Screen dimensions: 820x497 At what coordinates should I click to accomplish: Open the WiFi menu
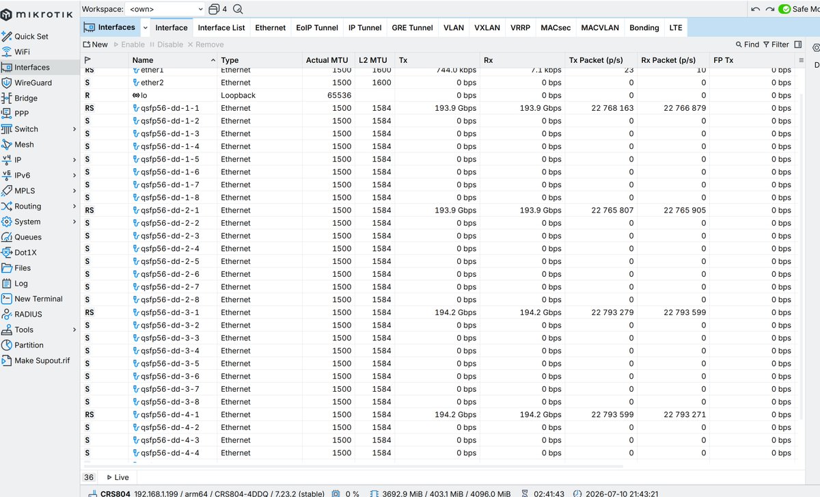(x=22, y=52)
